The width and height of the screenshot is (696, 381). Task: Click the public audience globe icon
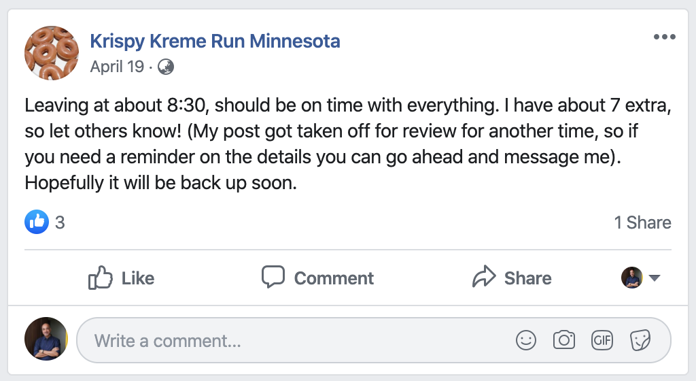(165, 67)
